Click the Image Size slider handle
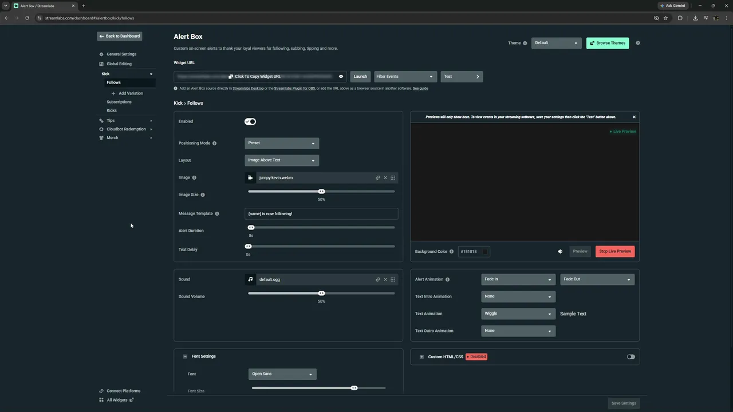Image resolution: width=733 pixels, height=412 pixels. [x=321, y=191]
